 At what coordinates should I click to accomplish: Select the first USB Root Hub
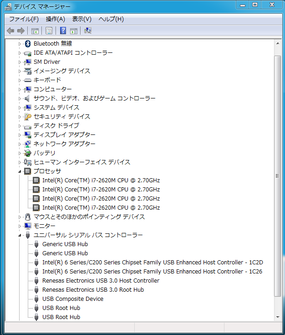61,308
